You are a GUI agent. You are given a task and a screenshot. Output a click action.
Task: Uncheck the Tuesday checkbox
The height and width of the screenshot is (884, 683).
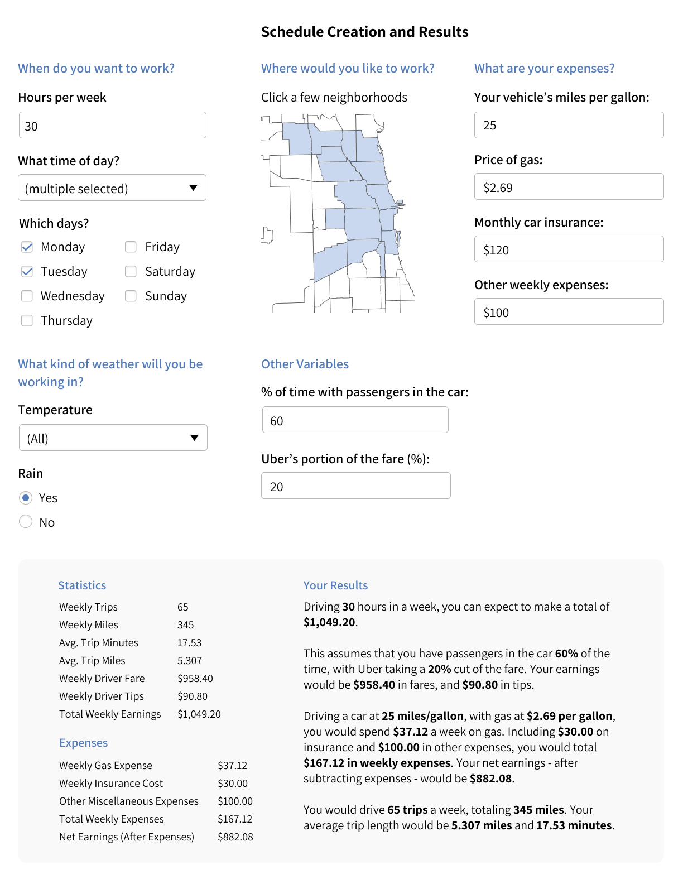tap(27, 271)
